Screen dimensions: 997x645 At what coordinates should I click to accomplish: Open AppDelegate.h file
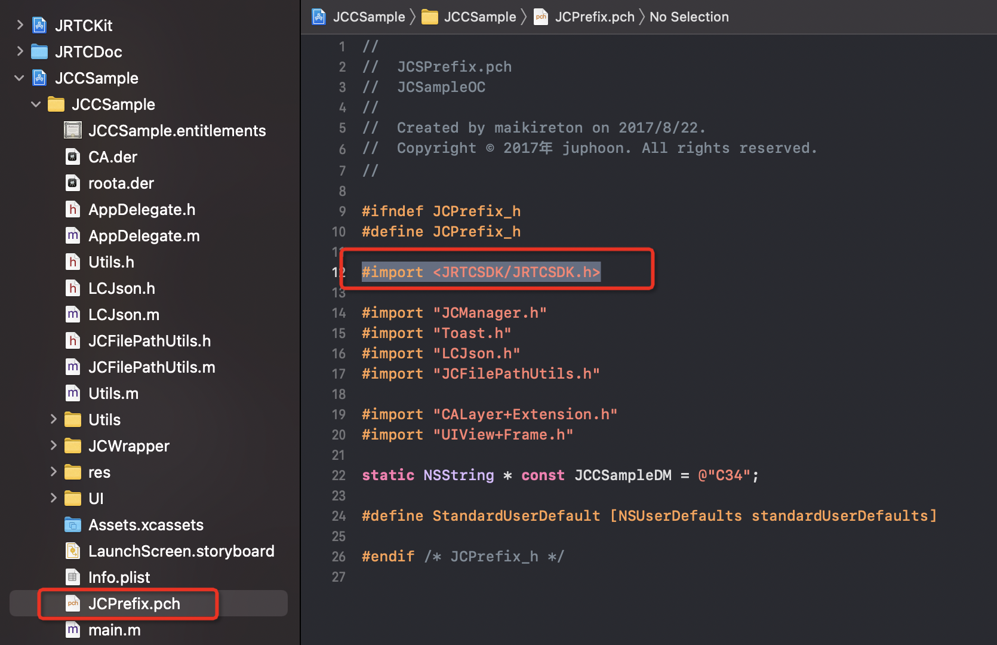click(142, 210)
